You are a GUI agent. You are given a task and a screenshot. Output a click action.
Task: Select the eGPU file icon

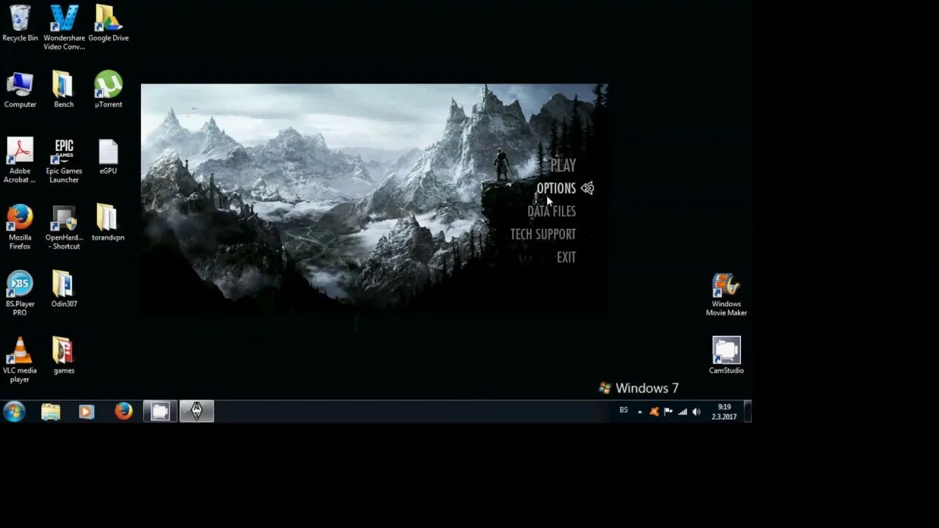(x=108, y=157)
